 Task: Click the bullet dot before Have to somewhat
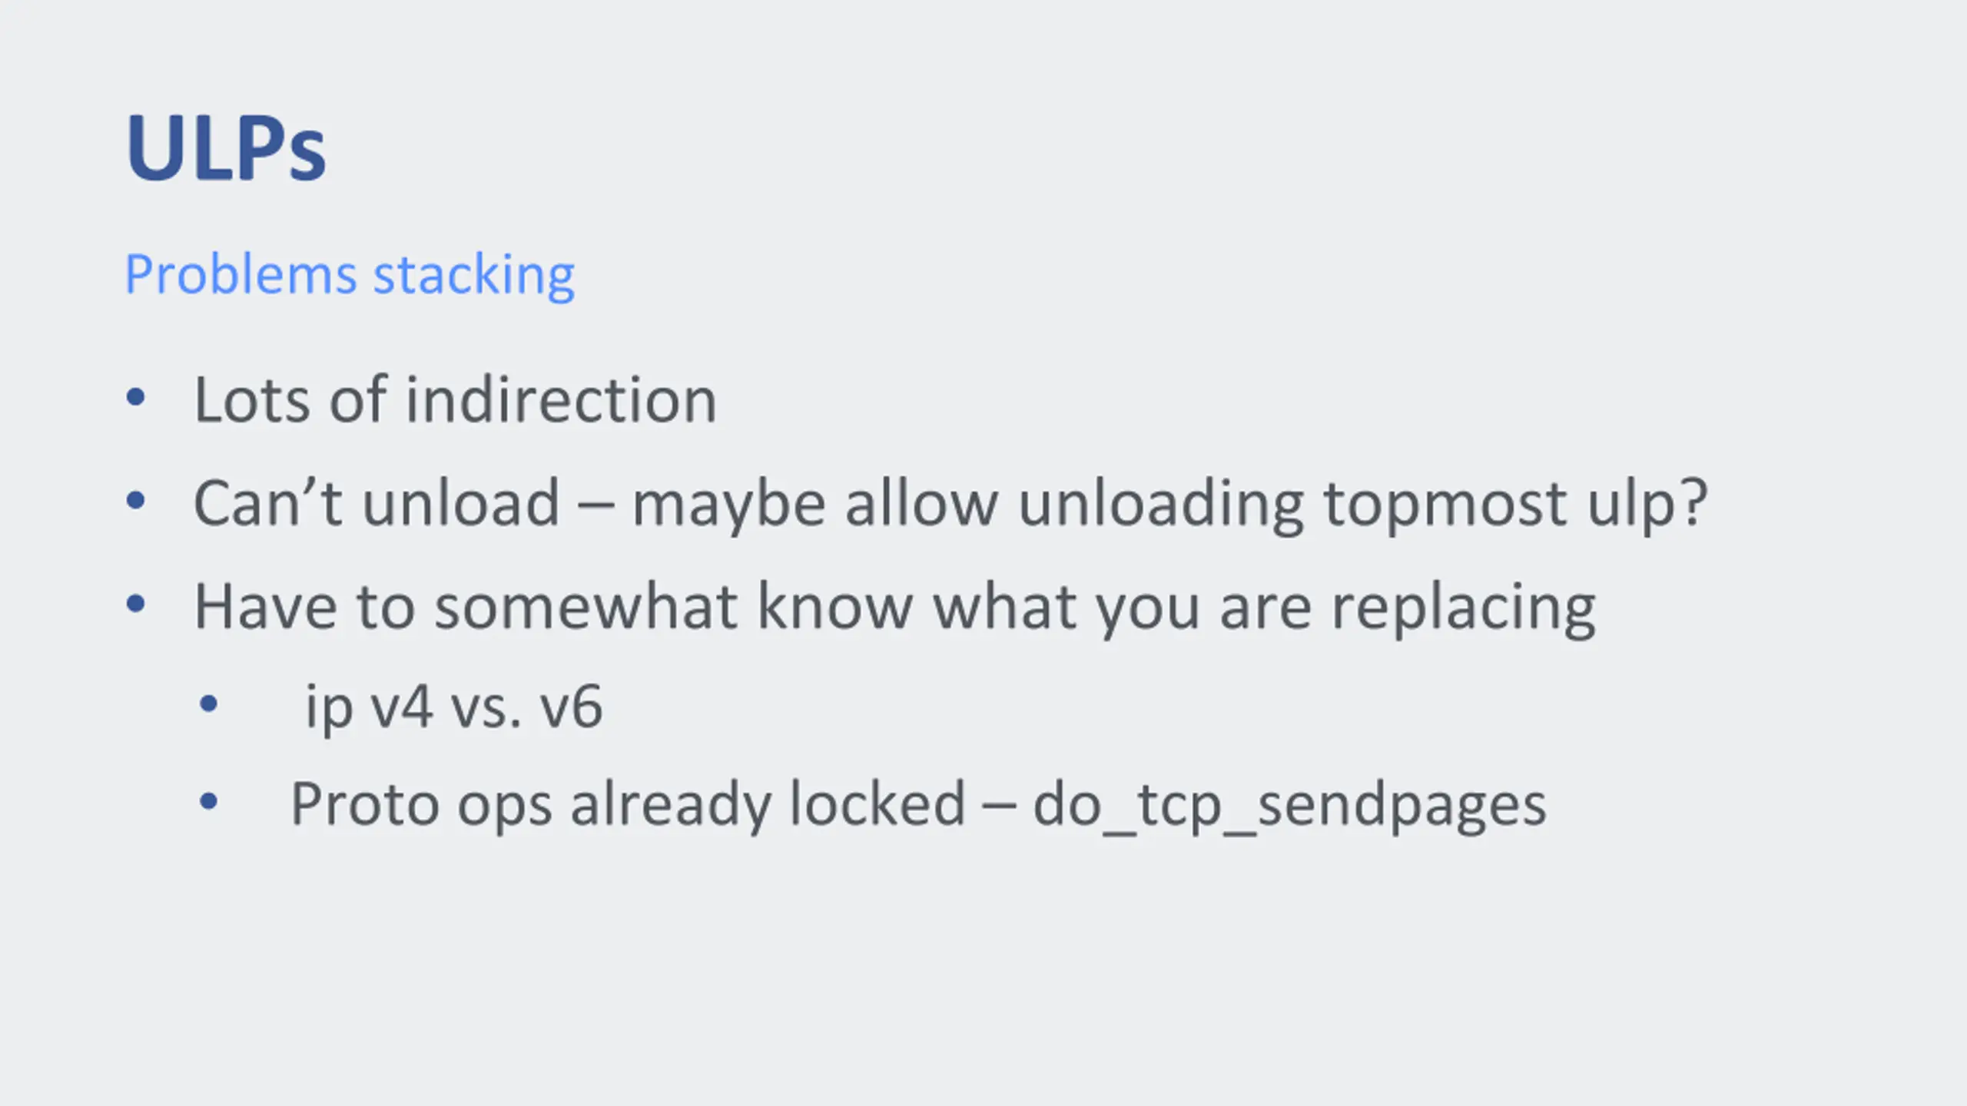coord(135,604)
